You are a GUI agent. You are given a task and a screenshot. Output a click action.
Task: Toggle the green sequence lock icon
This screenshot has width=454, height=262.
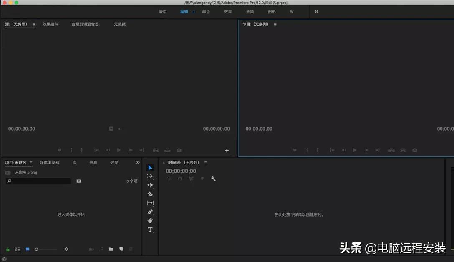click(8, 249)
